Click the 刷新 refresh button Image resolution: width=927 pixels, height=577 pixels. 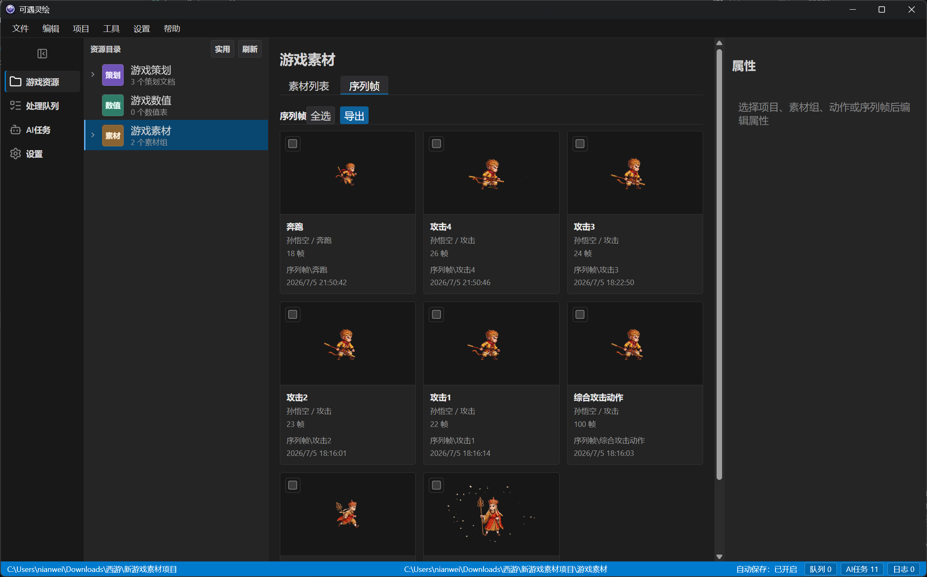pos(250,49)
